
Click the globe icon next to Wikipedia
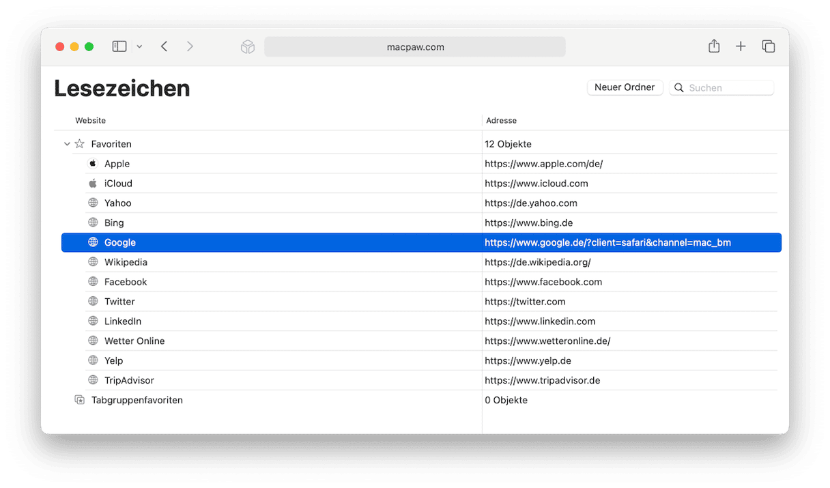tap(93, 262)
